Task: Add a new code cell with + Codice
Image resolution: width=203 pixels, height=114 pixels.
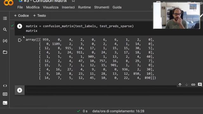Action: click(x=21, y=16)
